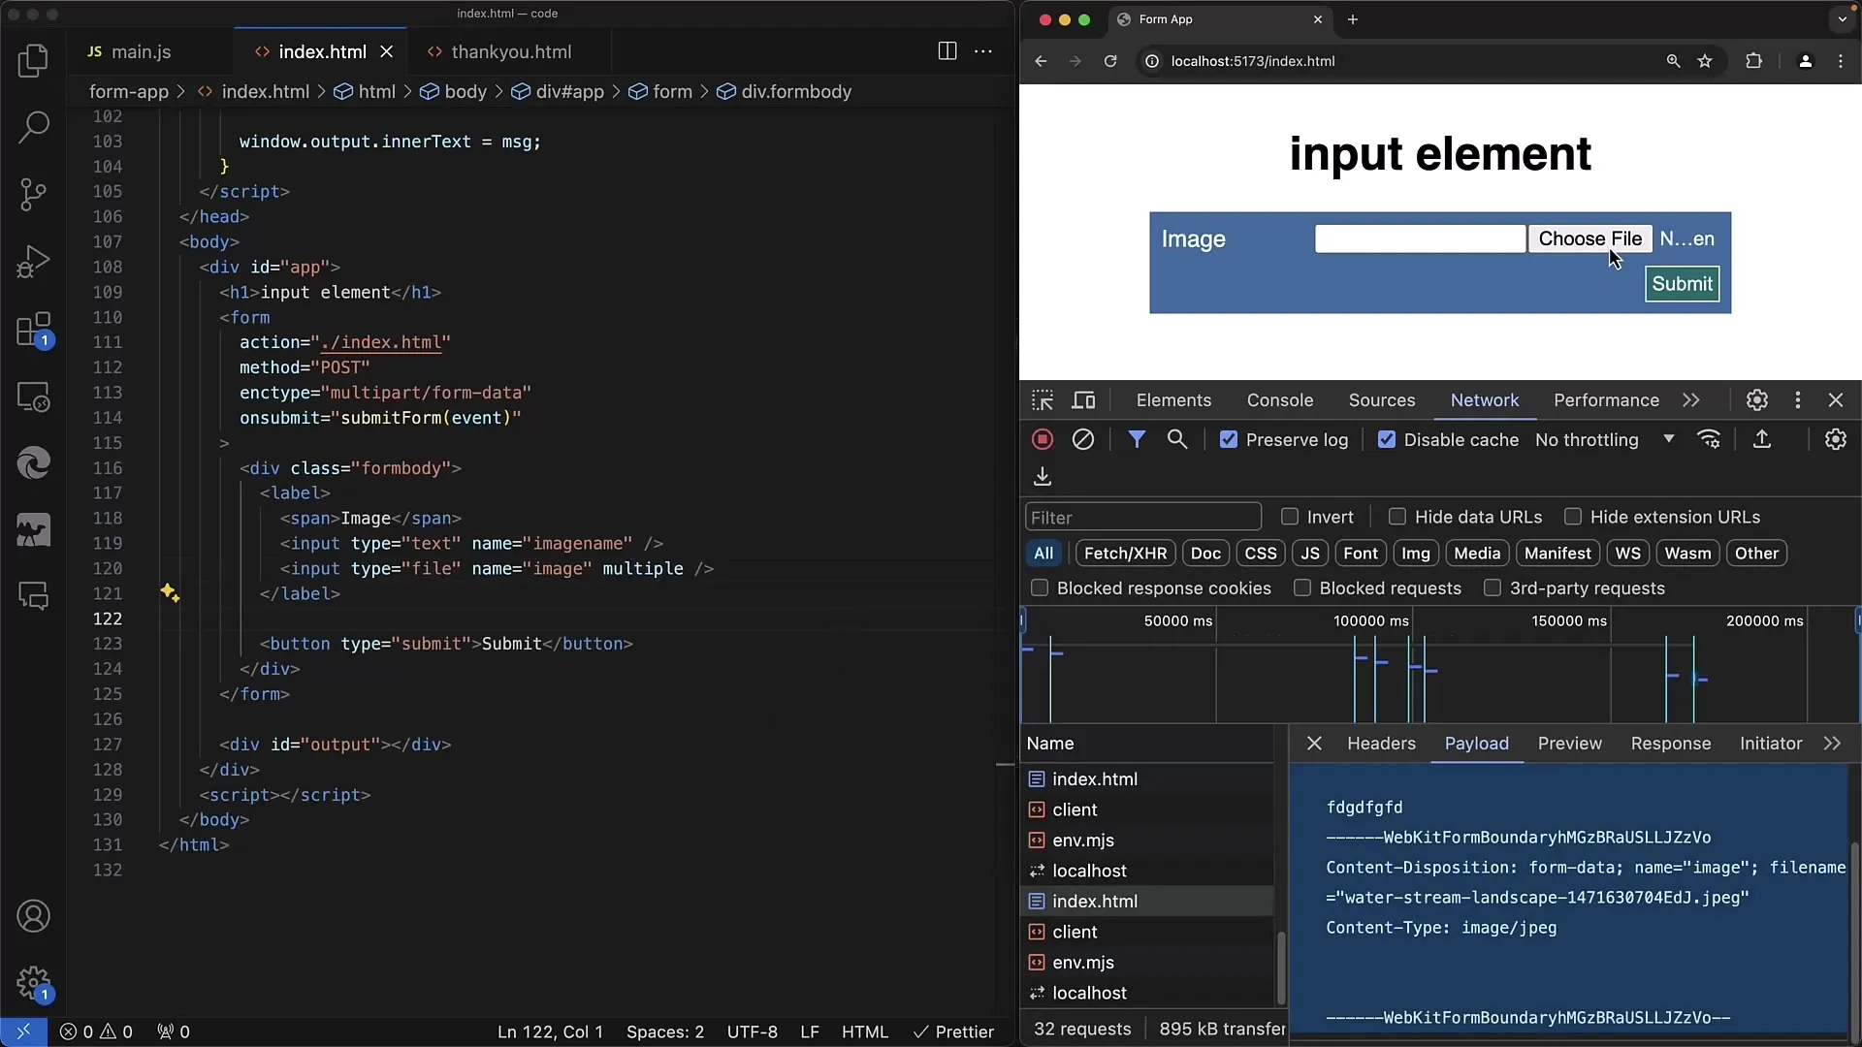This screenshot has width=1862, height=1047.
Task: Click the Network tab in DevTools
Action: [x=1484, y=400]
